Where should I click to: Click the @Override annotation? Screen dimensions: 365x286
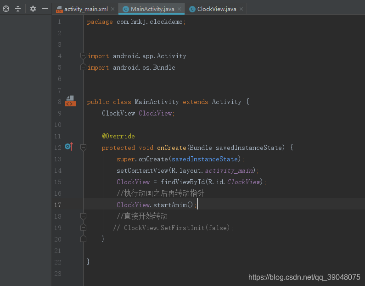[x=118, y=136]
